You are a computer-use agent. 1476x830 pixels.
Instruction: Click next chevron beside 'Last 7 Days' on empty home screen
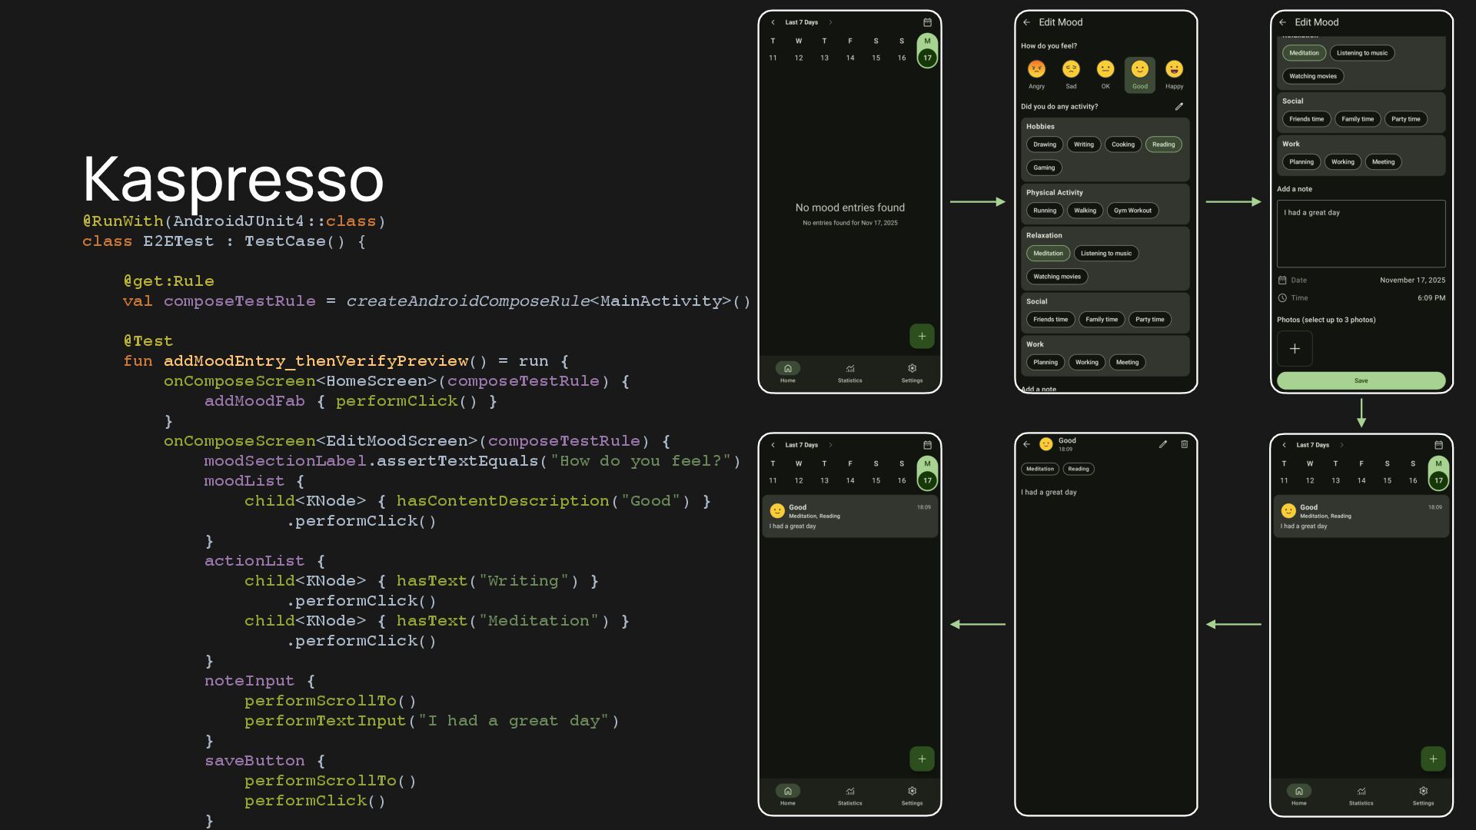click(x=830, y=22)
